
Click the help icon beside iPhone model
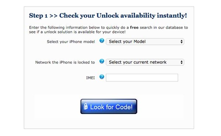pyautogui.click(x=102, y=41)
